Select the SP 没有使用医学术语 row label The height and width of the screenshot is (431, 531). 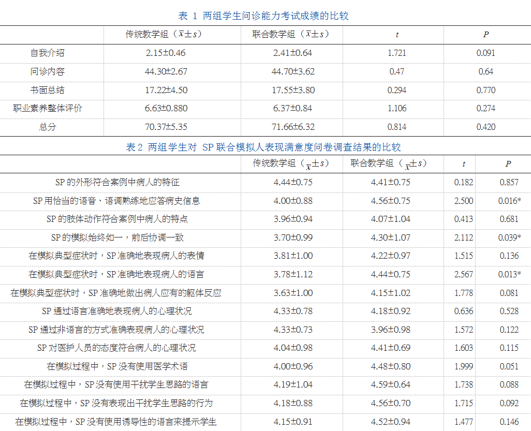(x=117, y=366)
